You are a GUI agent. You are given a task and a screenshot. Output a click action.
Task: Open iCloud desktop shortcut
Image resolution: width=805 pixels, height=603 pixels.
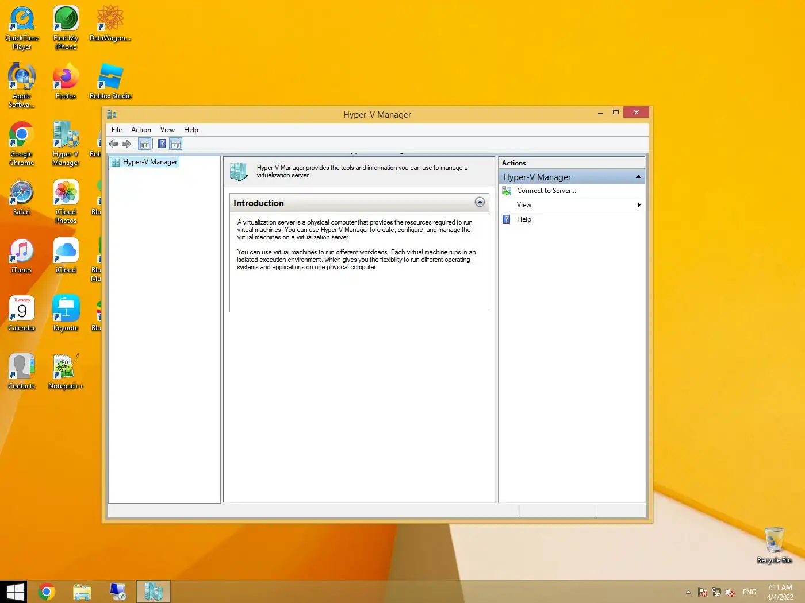click(x=66, y=256)
